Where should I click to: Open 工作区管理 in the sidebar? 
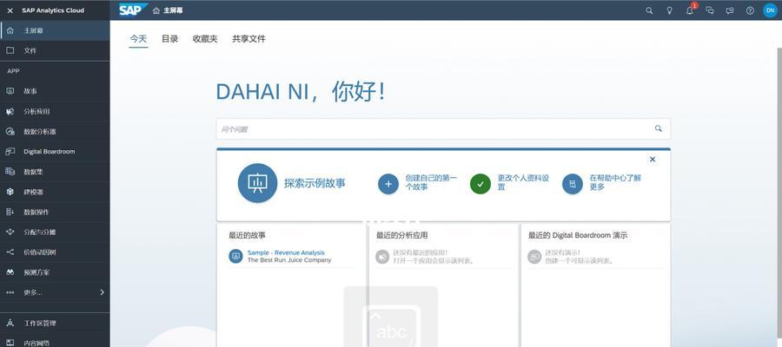click(x=55, y=323)
